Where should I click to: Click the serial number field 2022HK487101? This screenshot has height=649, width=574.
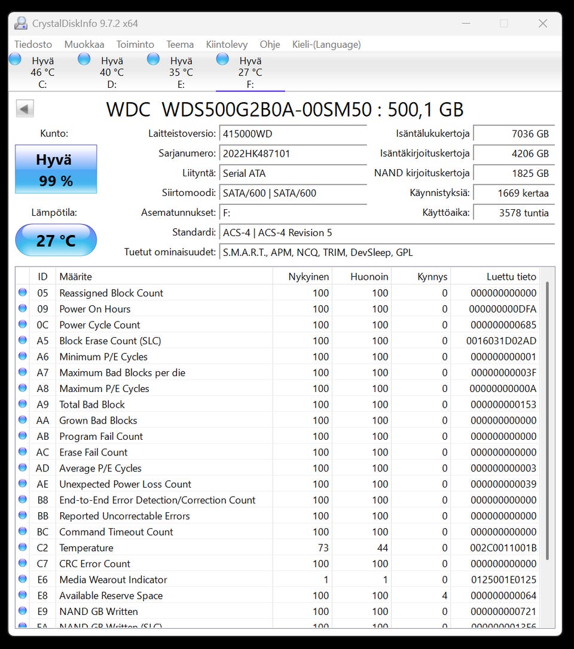coord(293,154)
